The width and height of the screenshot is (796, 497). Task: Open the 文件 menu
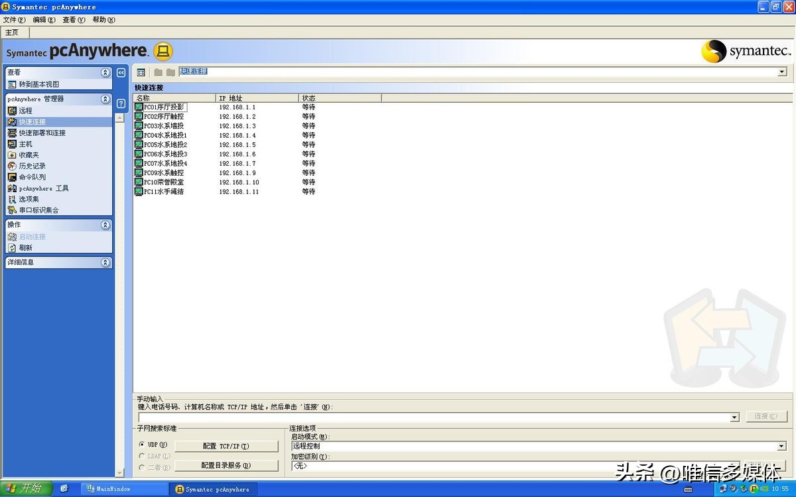(14, 20)
